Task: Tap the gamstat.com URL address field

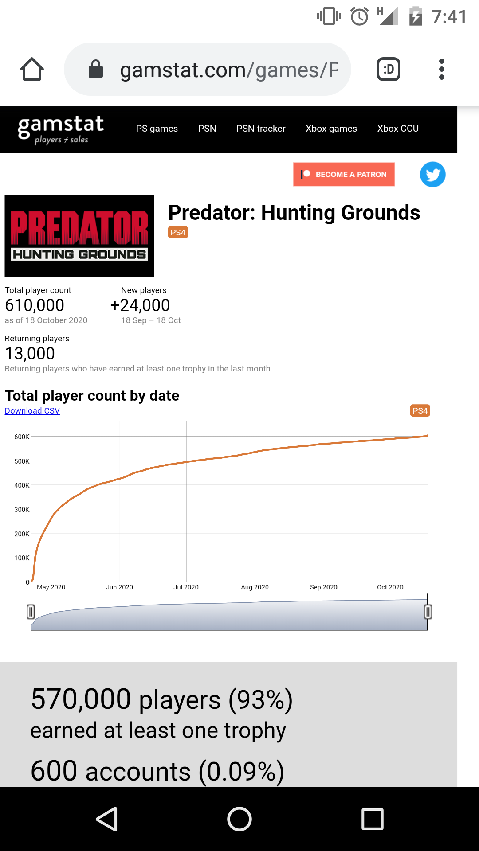Action: (x=208, y=70)
